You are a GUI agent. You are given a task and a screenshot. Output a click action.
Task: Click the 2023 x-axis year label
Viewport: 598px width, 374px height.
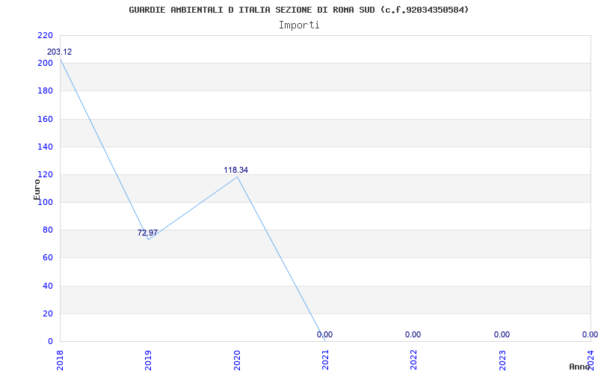click(x=502, y=361)
